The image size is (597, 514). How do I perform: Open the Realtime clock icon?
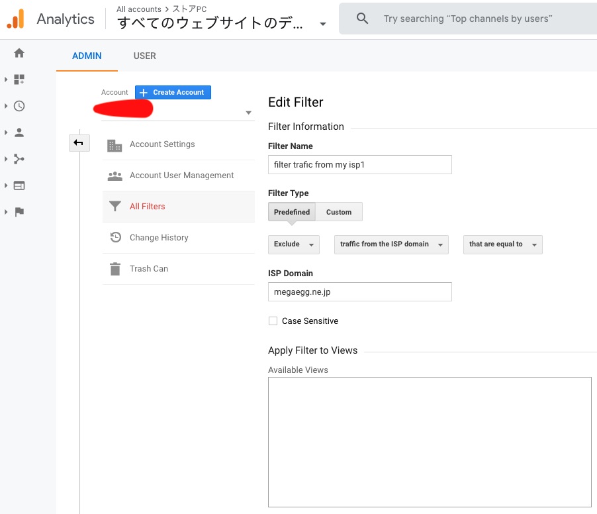[x=19, y=106]
